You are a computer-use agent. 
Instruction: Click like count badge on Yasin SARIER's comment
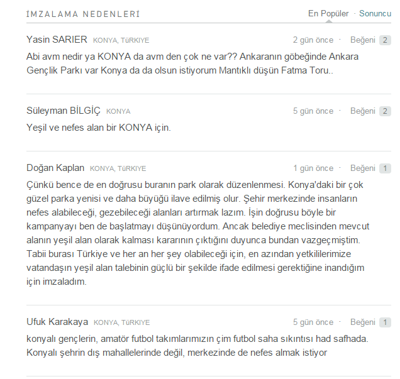385,40
